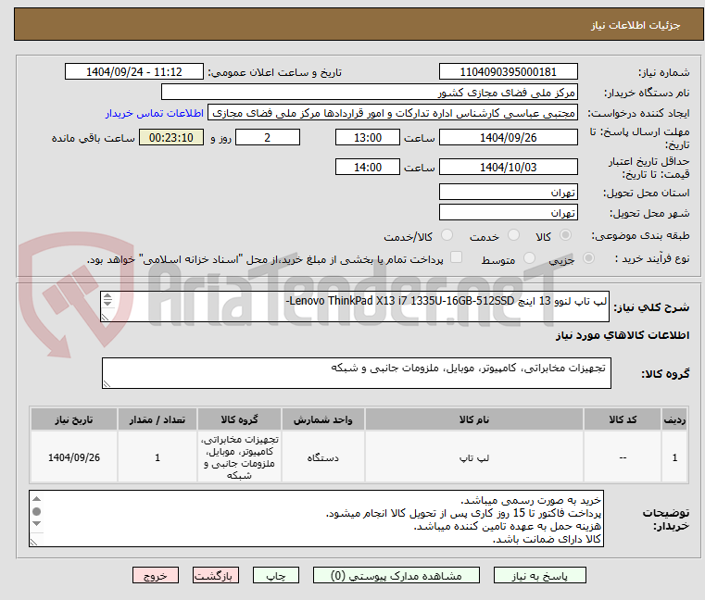Click the خروج exit button
This screenshot has height=600, width=705.
coord(156,575)
